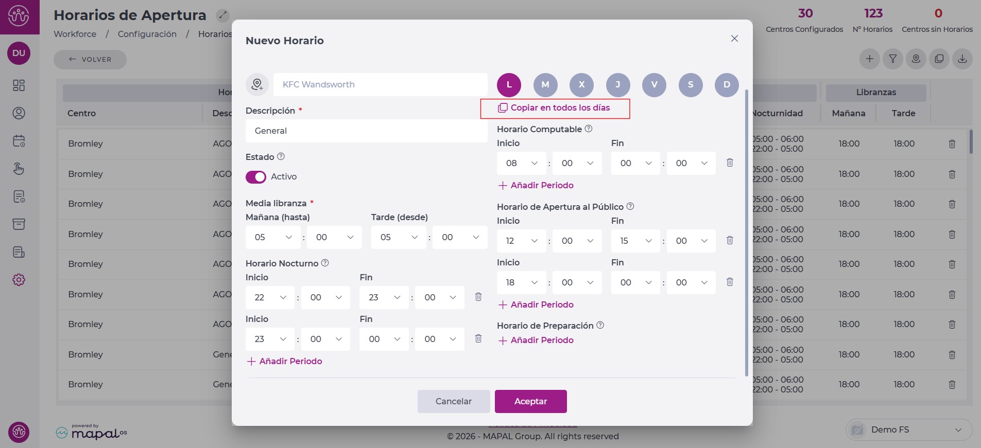
Task: Click the Aceptar button
Action: [x=530, y=401]
